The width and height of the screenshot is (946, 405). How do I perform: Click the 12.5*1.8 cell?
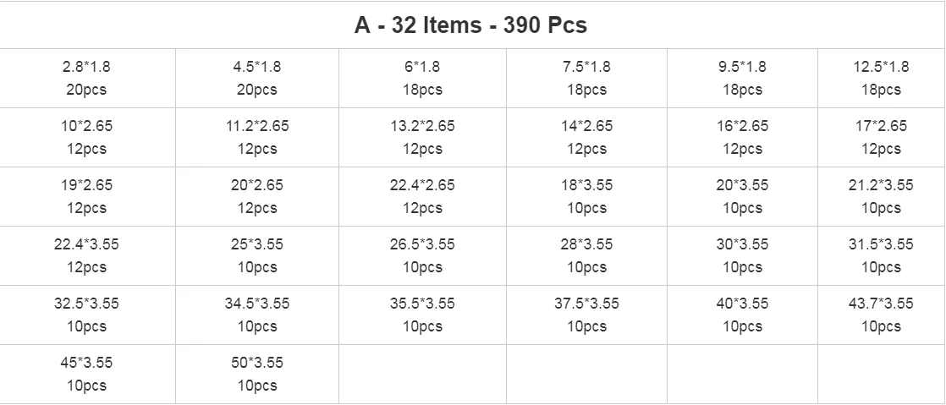(881, 78)
